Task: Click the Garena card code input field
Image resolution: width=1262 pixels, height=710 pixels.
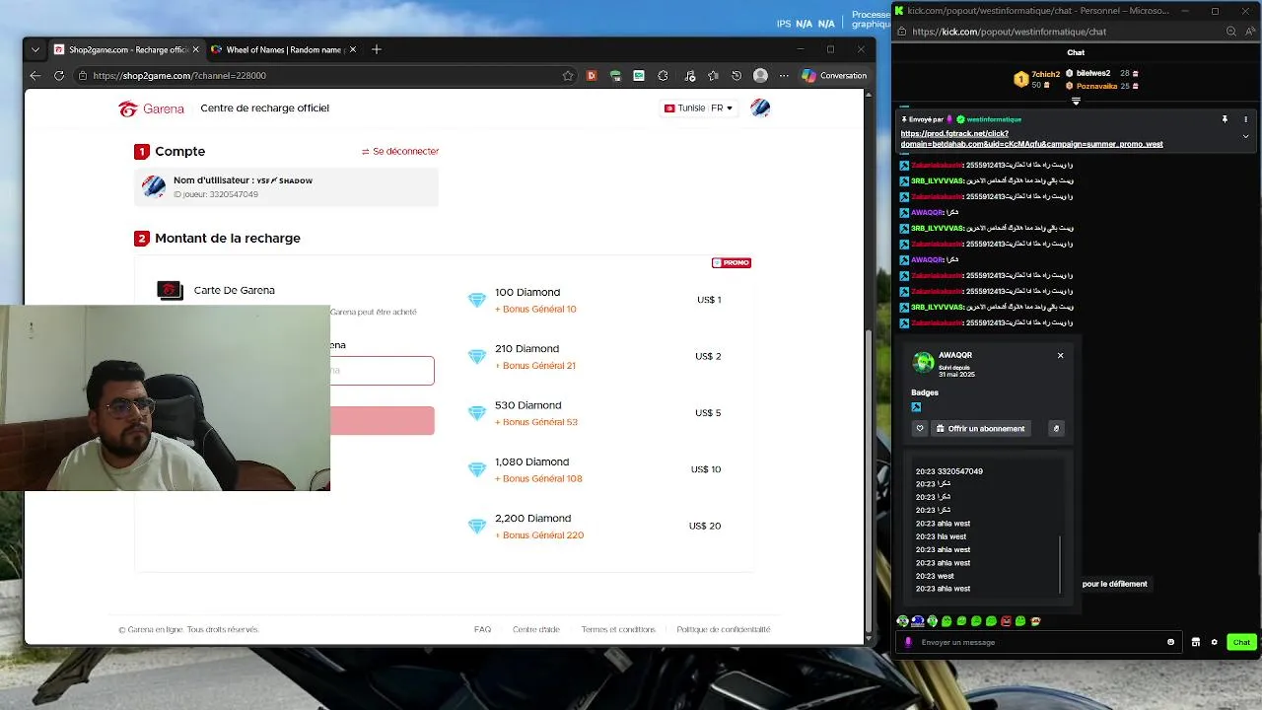Action: tap(382, 370)
